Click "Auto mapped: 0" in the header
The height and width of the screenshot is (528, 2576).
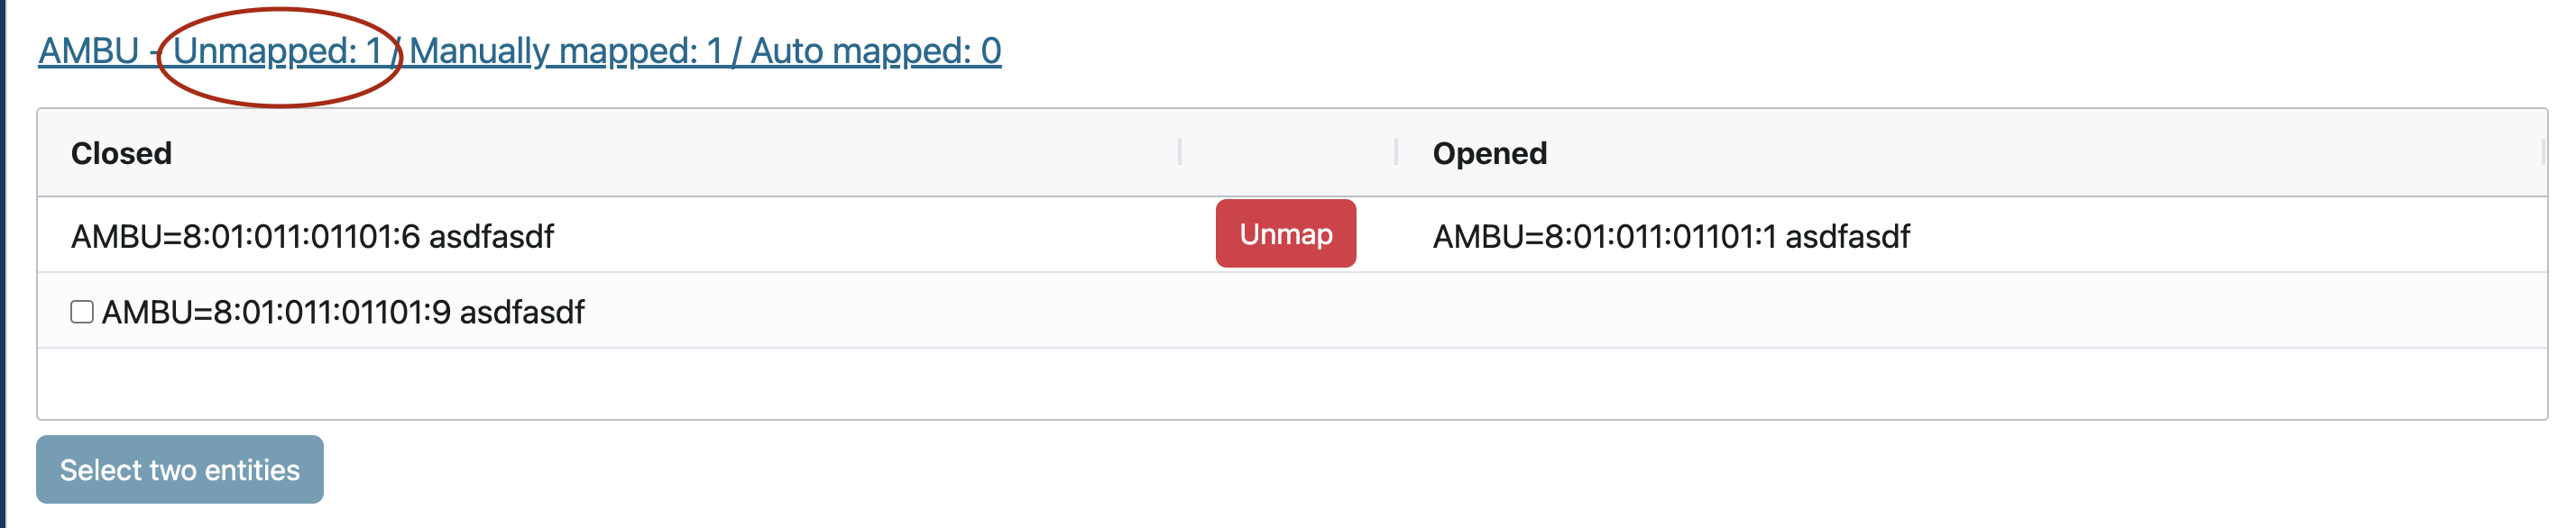(x=876, y=50)
